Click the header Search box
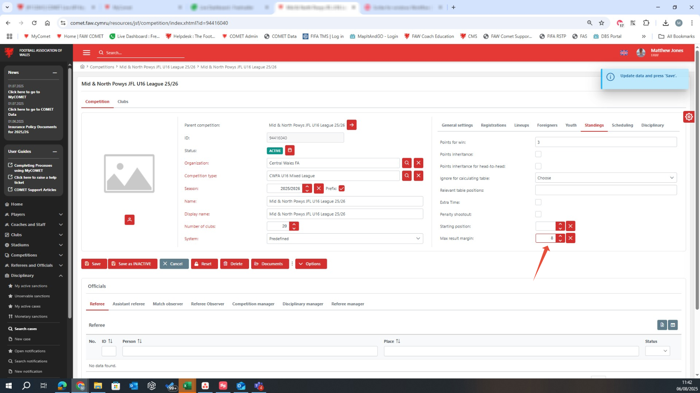The height and width of the screenshot is (393, 700). (x=141, y=53)
